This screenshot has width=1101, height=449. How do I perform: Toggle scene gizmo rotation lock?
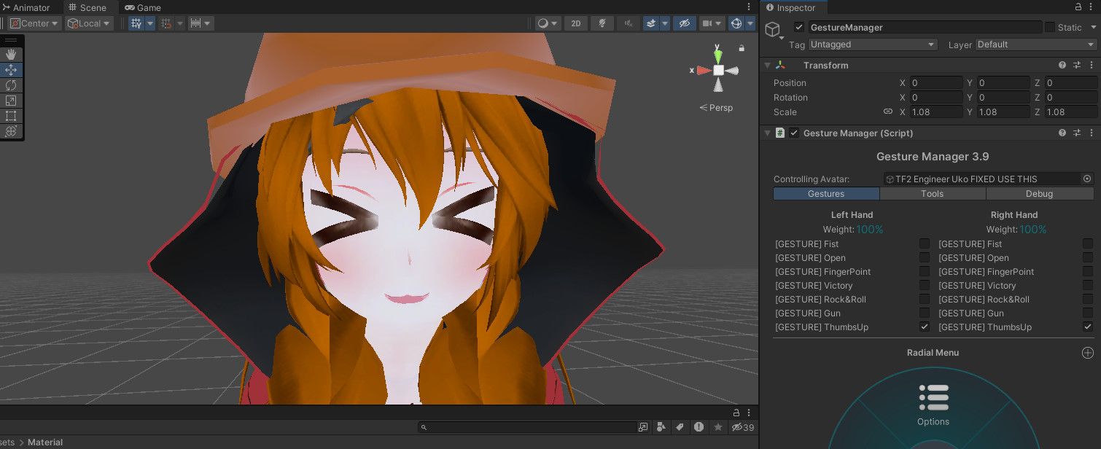[x=742, y=48]
